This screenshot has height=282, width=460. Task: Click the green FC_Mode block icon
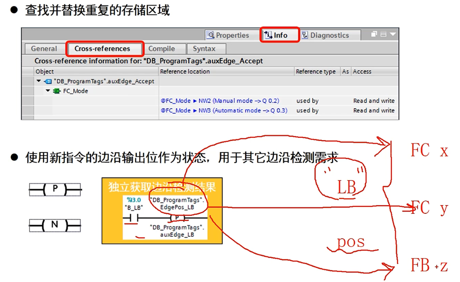[57, 91]
